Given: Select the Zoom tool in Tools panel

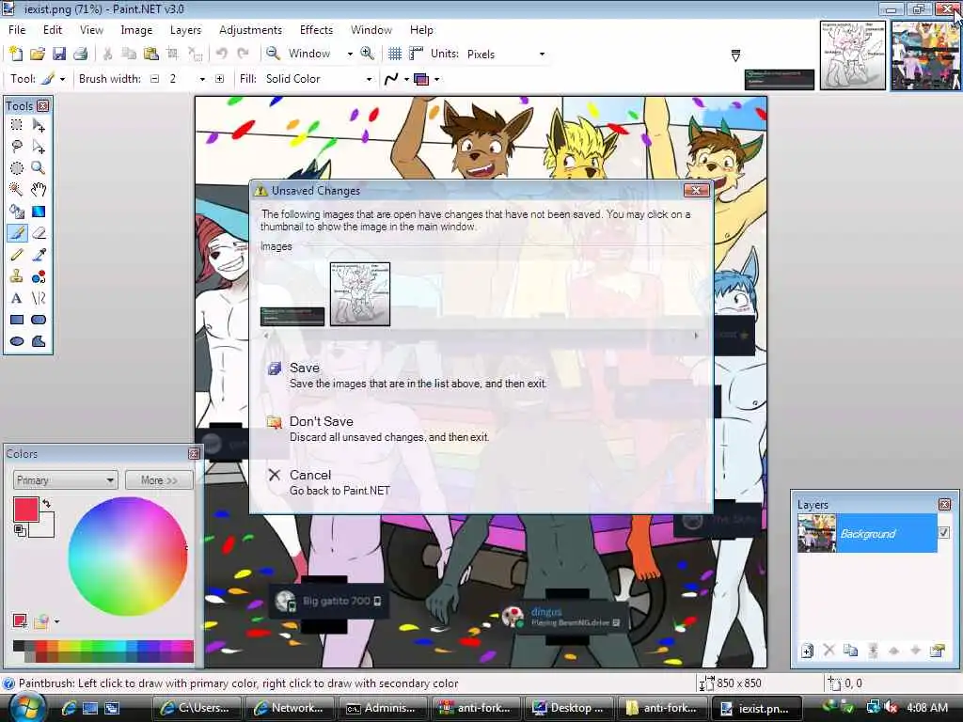Looking at the screenshot, I should point(39,168).
